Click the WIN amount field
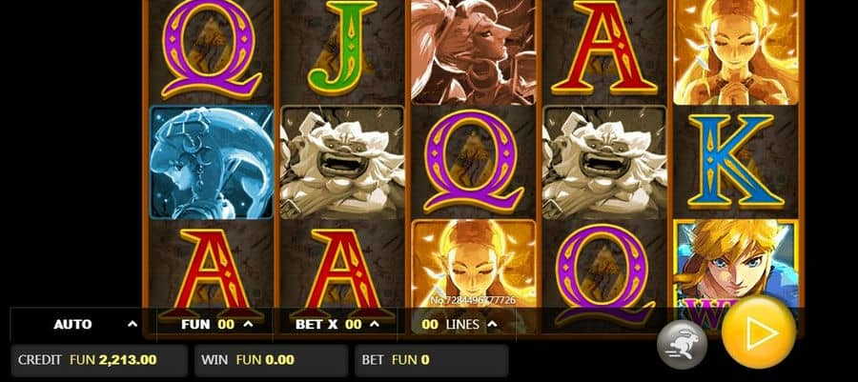This screenshot has height=382, width=858. [x=271, y=360]
